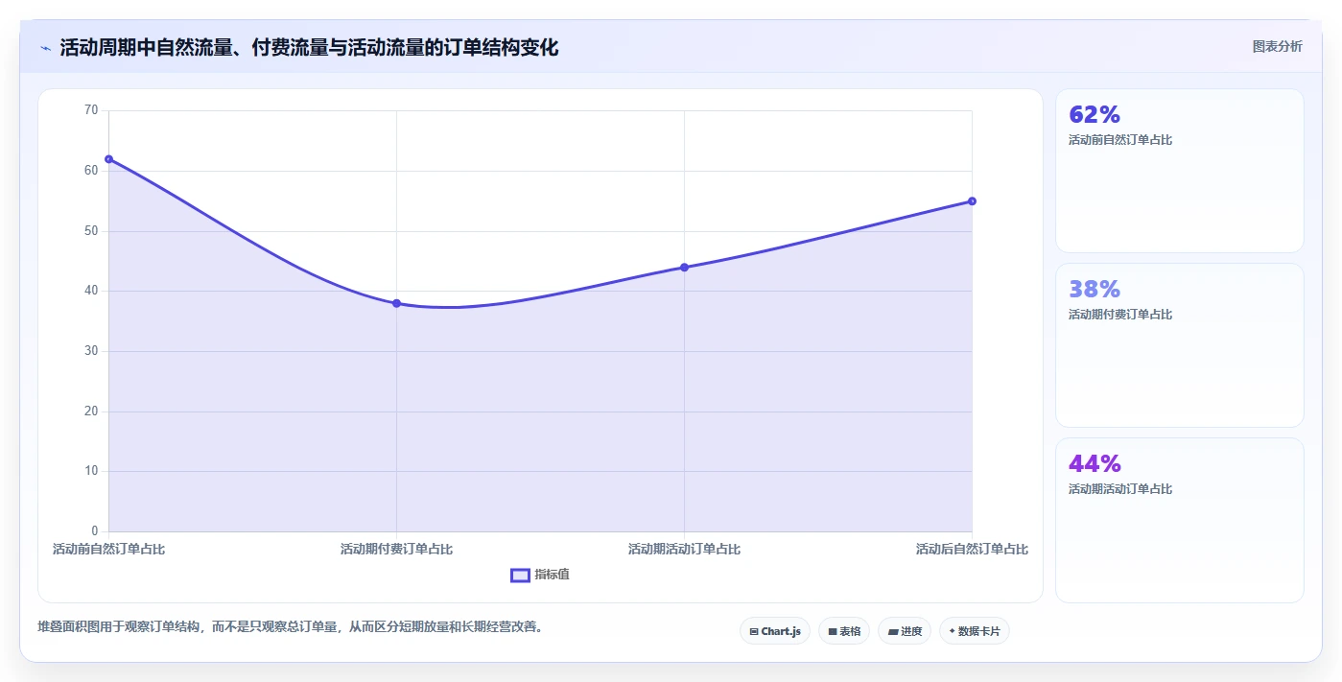Click the footnote text starting 堆叠面积图
Image resolution: width=1342 pixels, height=682 pixels.
click(x=292, y=627)
